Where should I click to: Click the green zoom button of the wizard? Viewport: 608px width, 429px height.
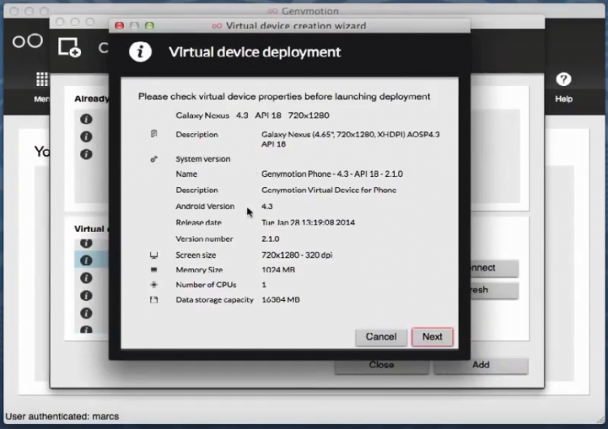point(149,26)
